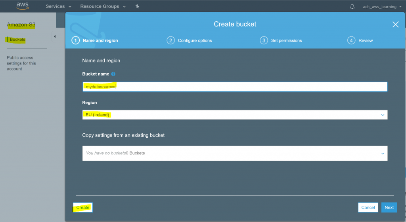Open the Amazon S3 sidebar heading

pos(21,25)
